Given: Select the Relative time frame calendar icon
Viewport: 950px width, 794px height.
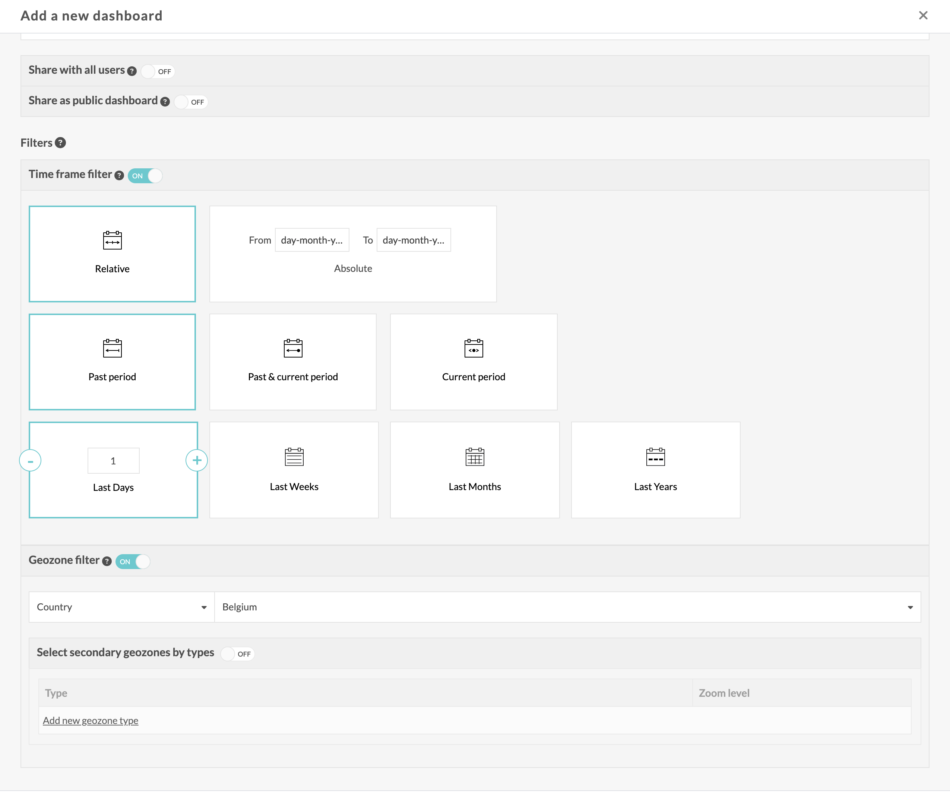Looking at the screenshot, I should click(x=112, y=241).
